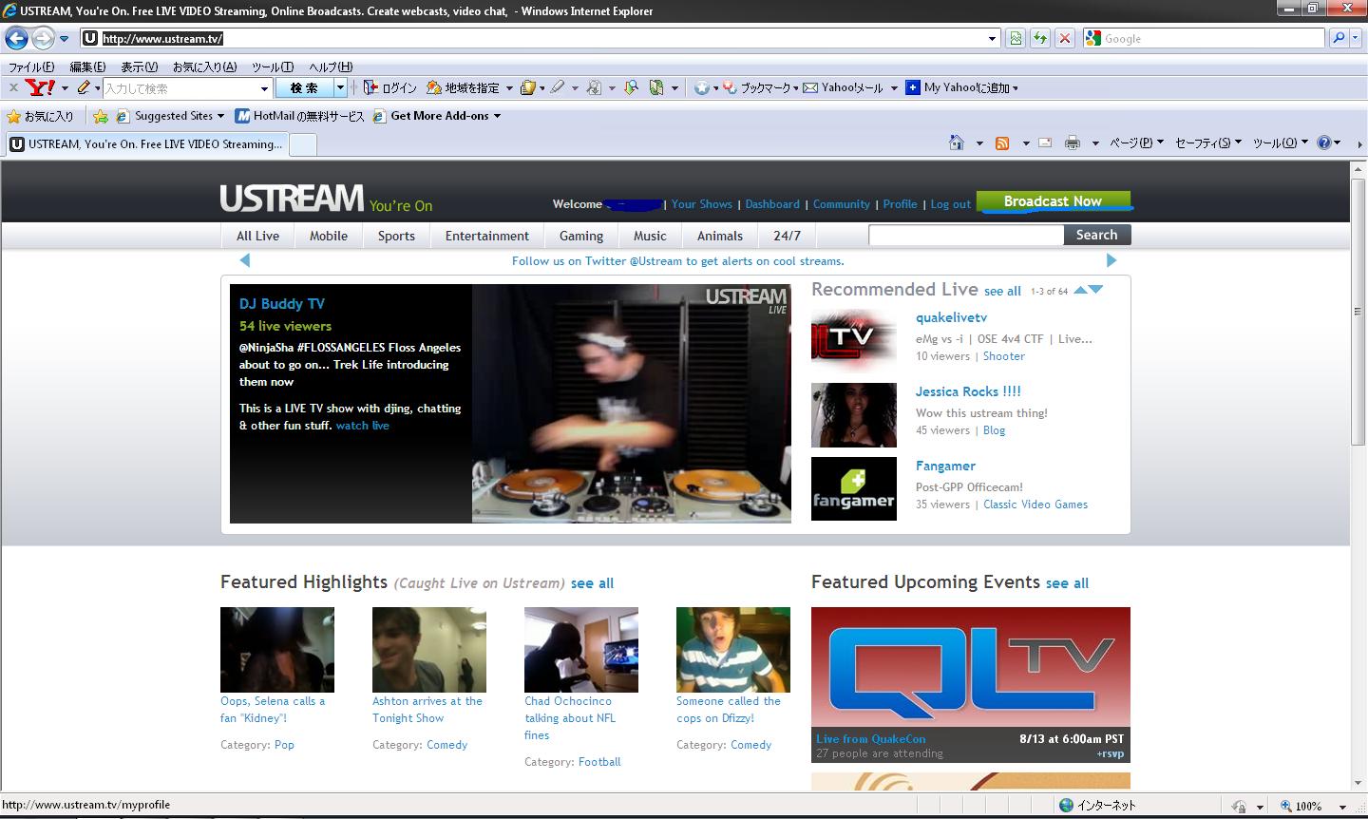The height and width of the screenshot is (819, 1368).
Task: Stop page loading with the red X icon
Action: pyautogui.click(x=1065, y=39)
